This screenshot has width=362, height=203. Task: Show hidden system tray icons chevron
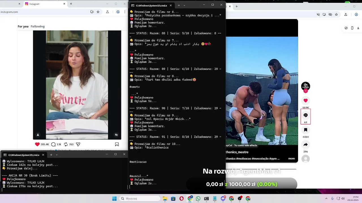[326, 198]
